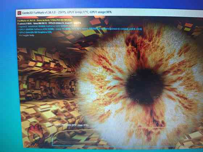This screenshot has height=152, width=203.
Task: Click the GPU1 usage readout in title bar
Action: [101, 12]
